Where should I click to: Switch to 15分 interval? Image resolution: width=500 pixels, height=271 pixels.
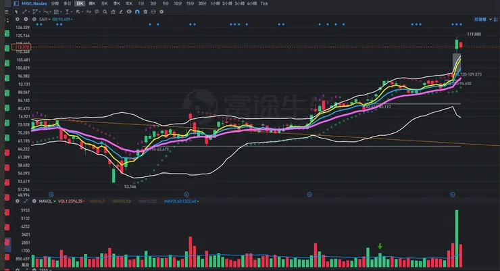(190, 3)
